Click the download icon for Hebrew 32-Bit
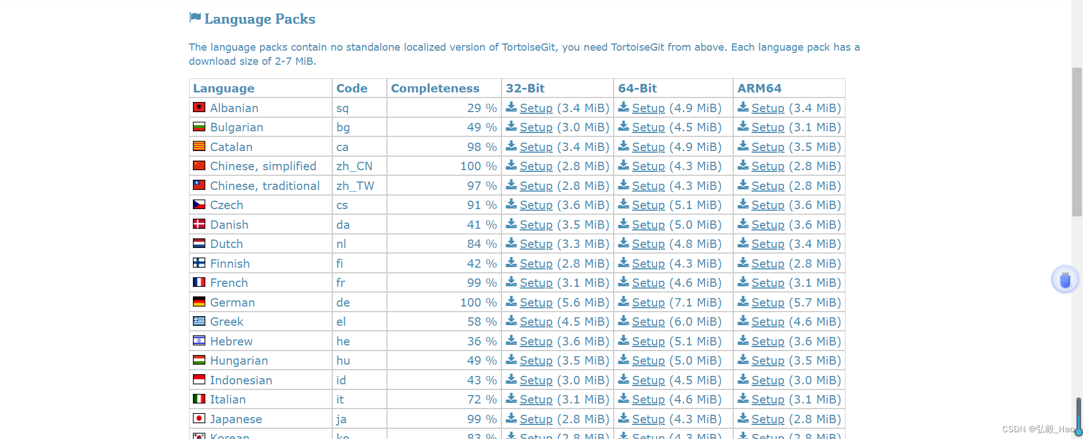Viewport: 1083px width, 439px height. click(x=511, y=340)
